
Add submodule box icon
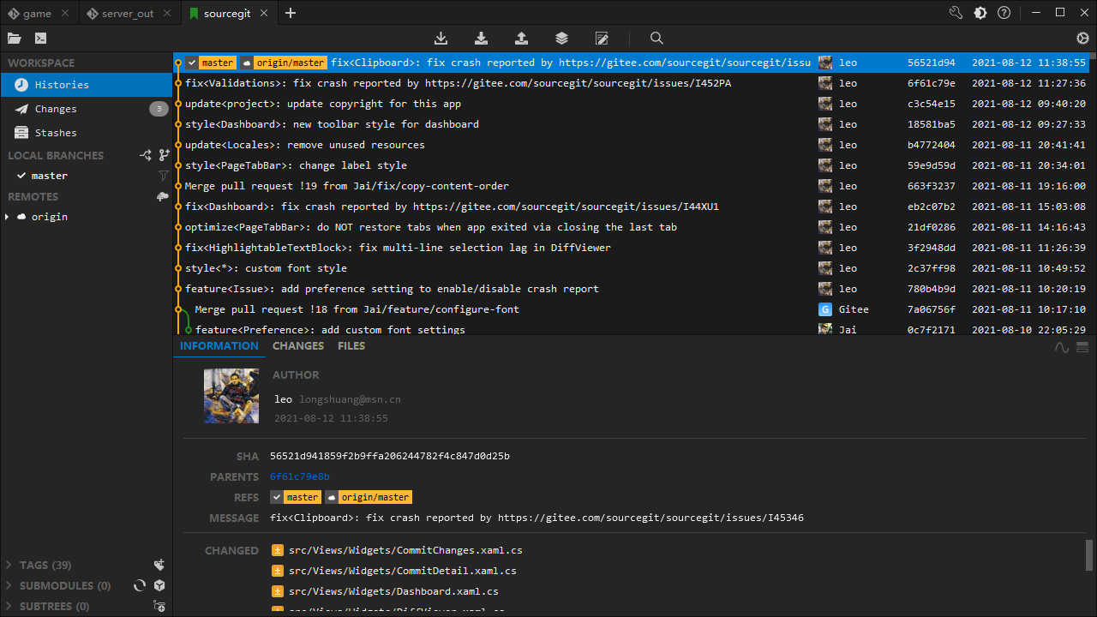tap(159, 585)
